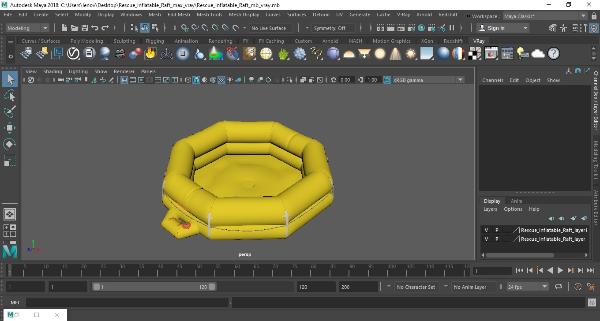
Task: Toggle viewport grid display
Action: 124,80
